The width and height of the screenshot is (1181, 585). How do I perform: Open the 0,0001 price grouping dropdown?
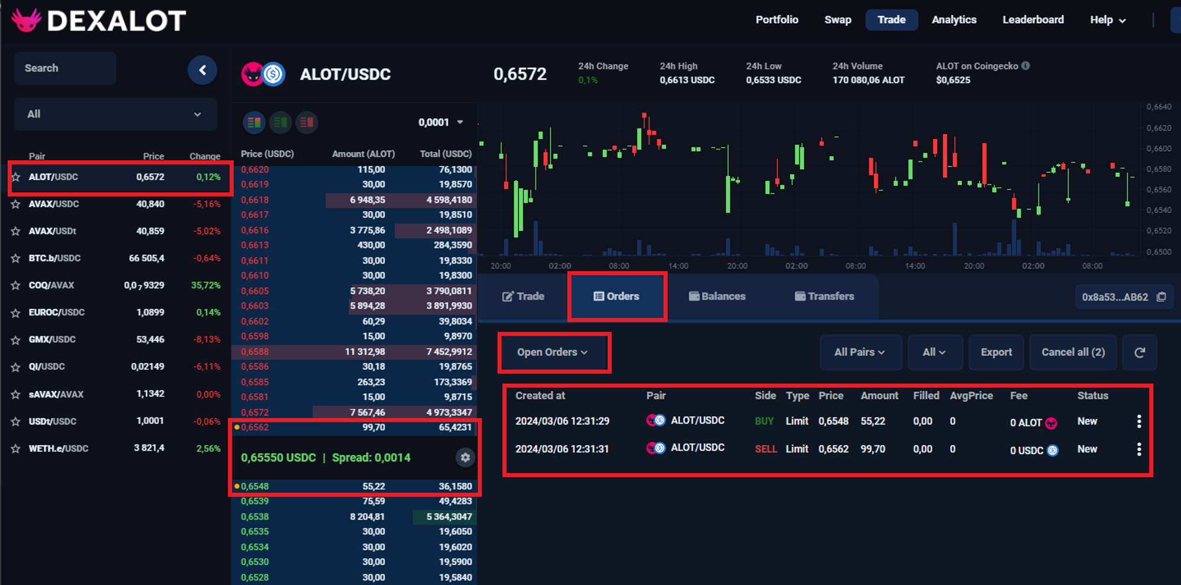[441, 123]
